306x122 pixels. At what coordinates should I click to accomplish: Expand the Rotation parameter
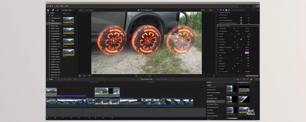coord(218,39)
